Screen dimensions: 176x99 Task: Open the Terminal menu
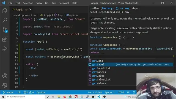64,3
